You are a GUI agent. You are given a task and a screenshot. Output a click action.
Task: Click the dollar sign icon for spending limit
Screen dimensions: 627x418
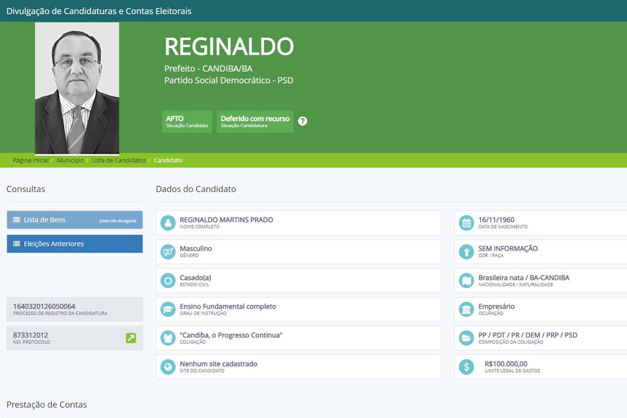point(467,367)
